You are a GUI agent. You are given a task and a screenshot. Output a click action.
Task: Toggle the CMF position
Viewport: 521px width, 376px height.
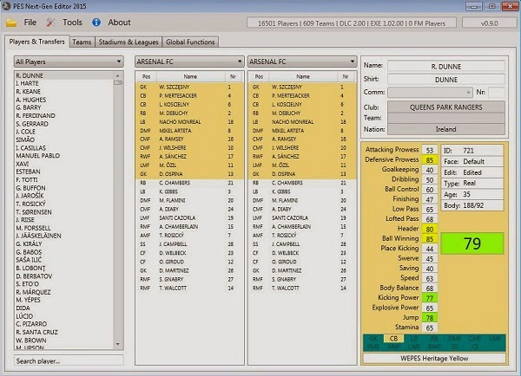pyautogui.click(x=475, y=339)
